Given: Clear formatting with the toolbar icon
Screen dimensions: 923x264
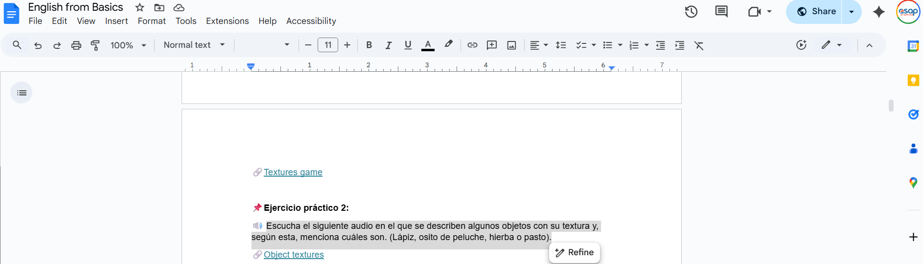Looking at the screenshot, I should [x=699, y=45].
